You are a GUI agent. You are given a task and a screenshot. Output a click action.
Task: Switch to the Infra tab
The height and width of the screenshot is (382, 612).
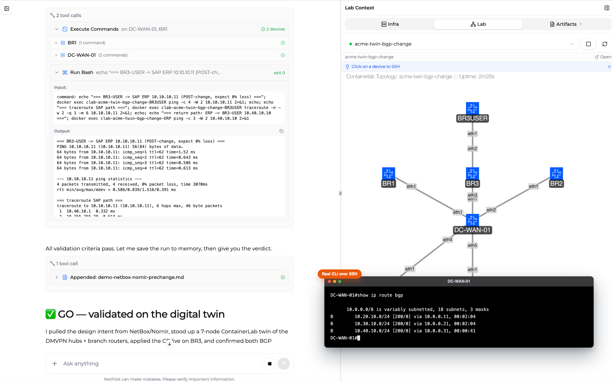[x=390, y=24]
